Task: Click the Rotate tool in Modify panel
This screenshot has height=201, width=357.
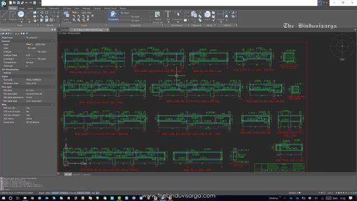Action: (47, 12)
